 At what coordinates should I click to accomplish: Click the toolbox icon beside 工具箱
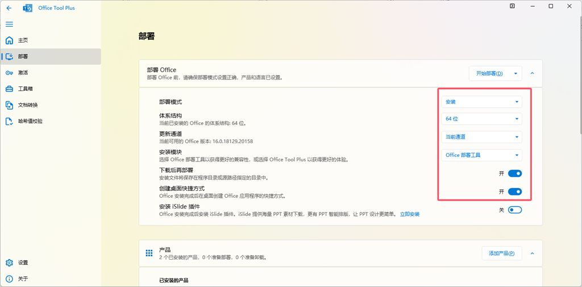coord(9,89)
